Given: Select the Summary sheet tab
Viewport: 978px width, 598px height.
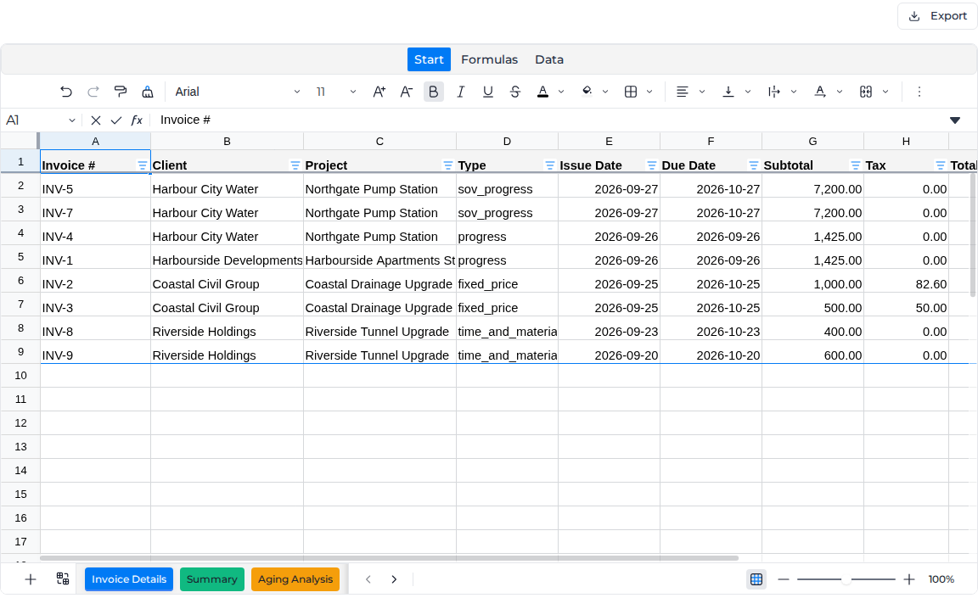Looking at the screenshot, I should click(212, 579).
